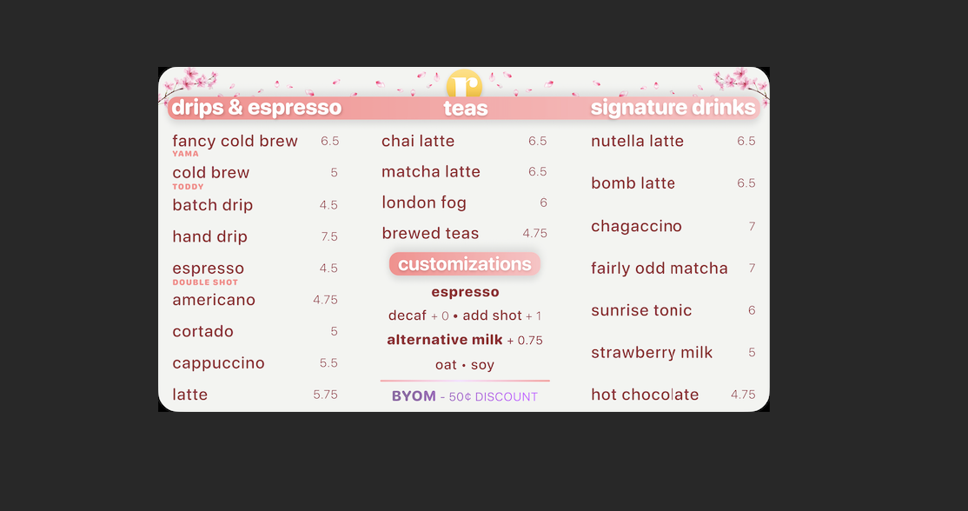968x511 pixels.
Task: Click the pink "customizations" badge
Action: pyautogui.click(x=465, y=264)
